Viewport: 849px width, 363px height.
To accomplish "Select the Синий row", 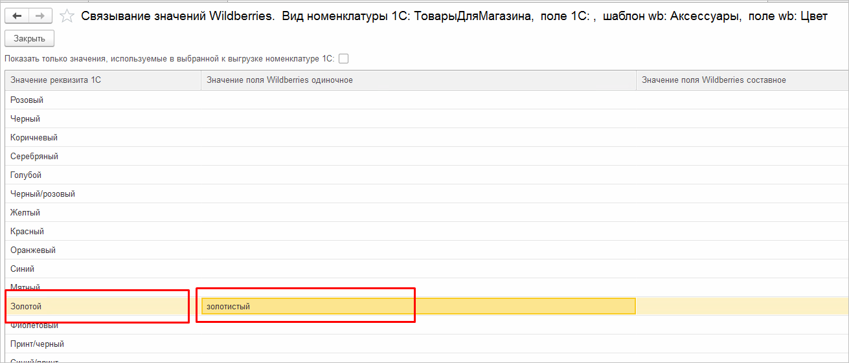I will 427,269.
